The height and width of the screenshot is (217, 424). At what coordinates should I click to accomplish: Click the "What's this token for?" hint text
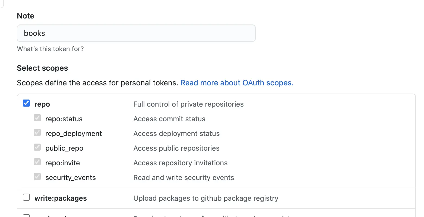50,49
